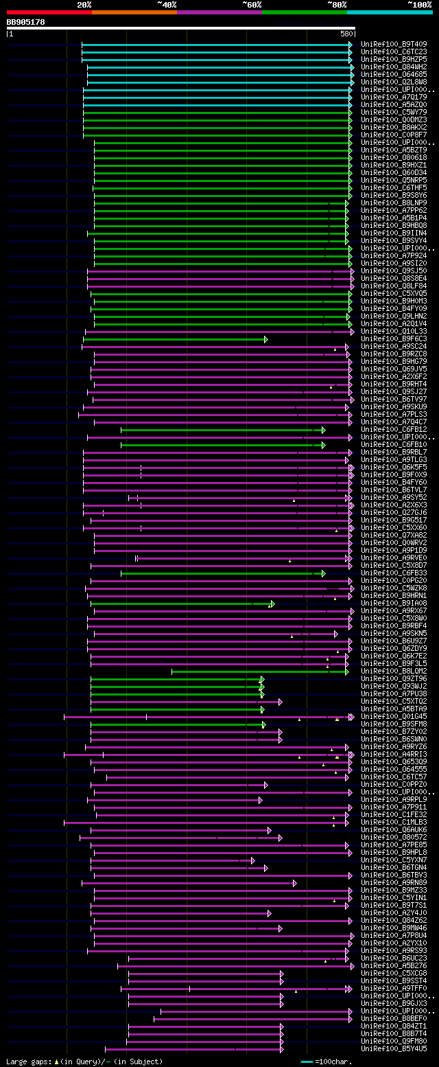Click the UniRef100_B9F6C3 entry
Viewport: 439px width, 1067px height.
[x=394, y=339]
